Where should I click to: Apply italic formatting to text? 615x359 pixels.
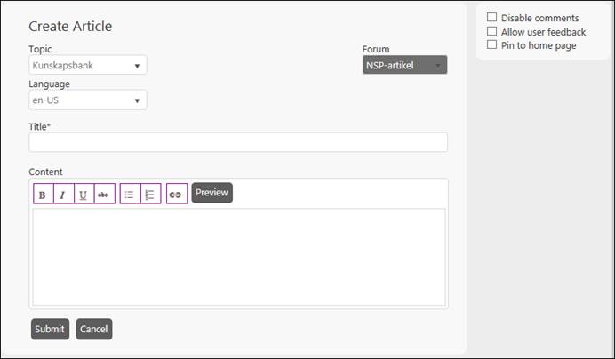point(63,195)
